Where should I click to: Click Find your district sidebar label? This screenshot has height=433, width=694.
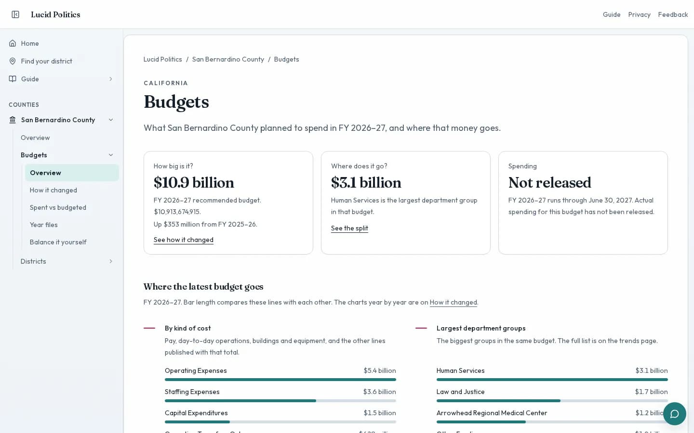pyautogui.click(x=47, y=61)
